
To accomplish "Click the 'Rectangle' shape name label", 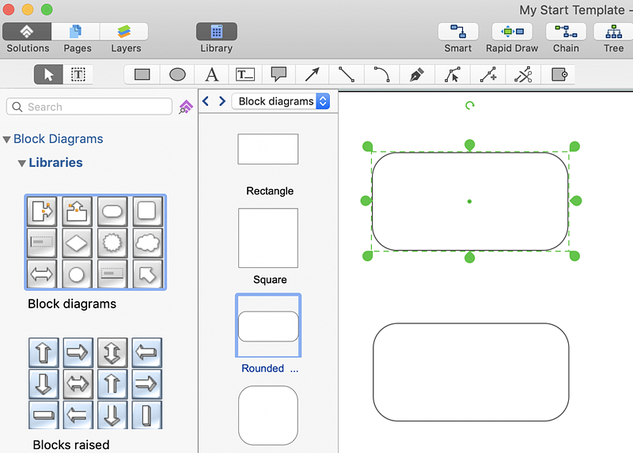I will (270, 191).
